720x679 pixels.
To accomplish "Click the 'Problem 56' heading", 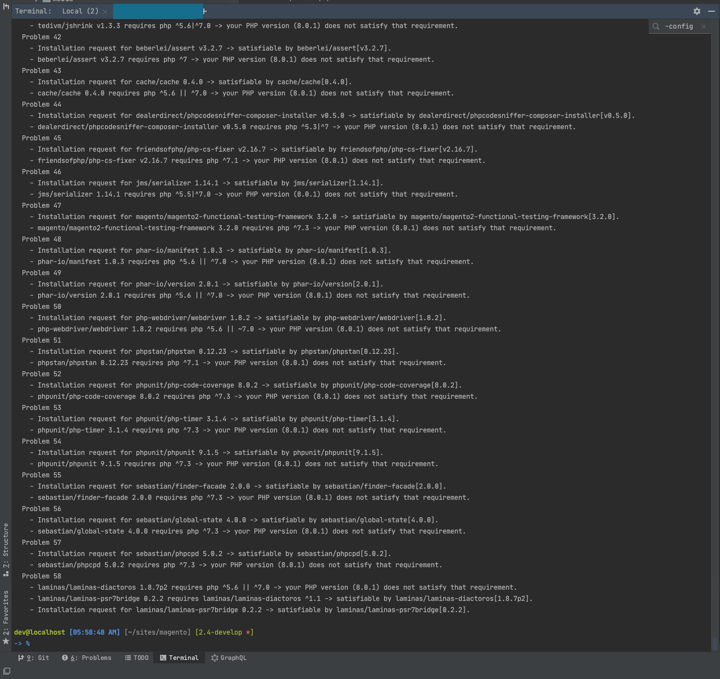I will tap(42, 509).
